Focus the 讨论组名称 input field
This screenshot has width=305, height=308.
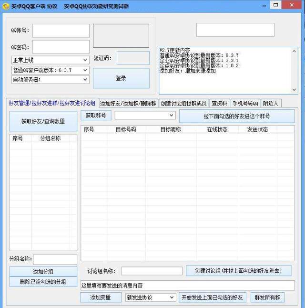pyautogui.click(x=152, y=271)
